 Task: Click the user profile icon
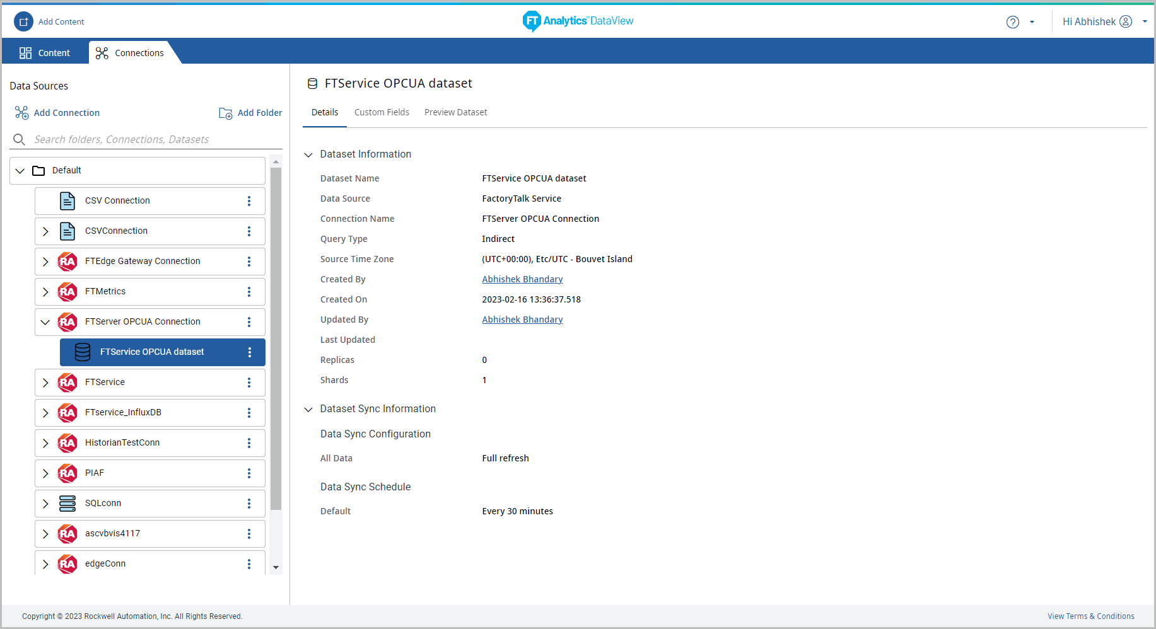(1126, 21)
